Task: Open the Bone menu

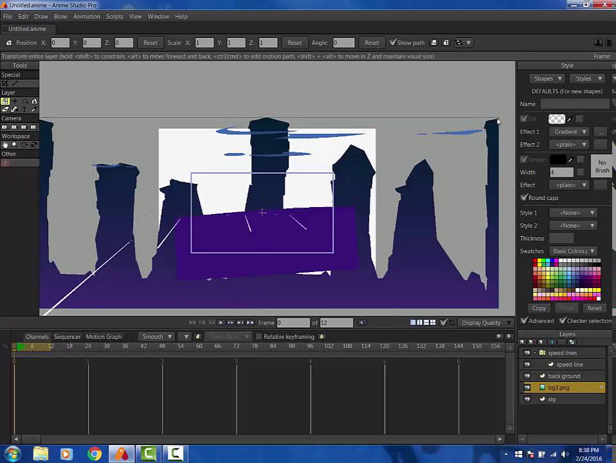Action: 60,17
